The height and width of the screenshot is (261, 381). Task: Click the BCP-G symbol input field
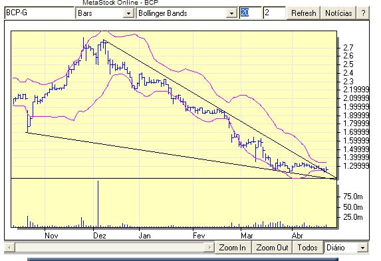pos(39,13)
